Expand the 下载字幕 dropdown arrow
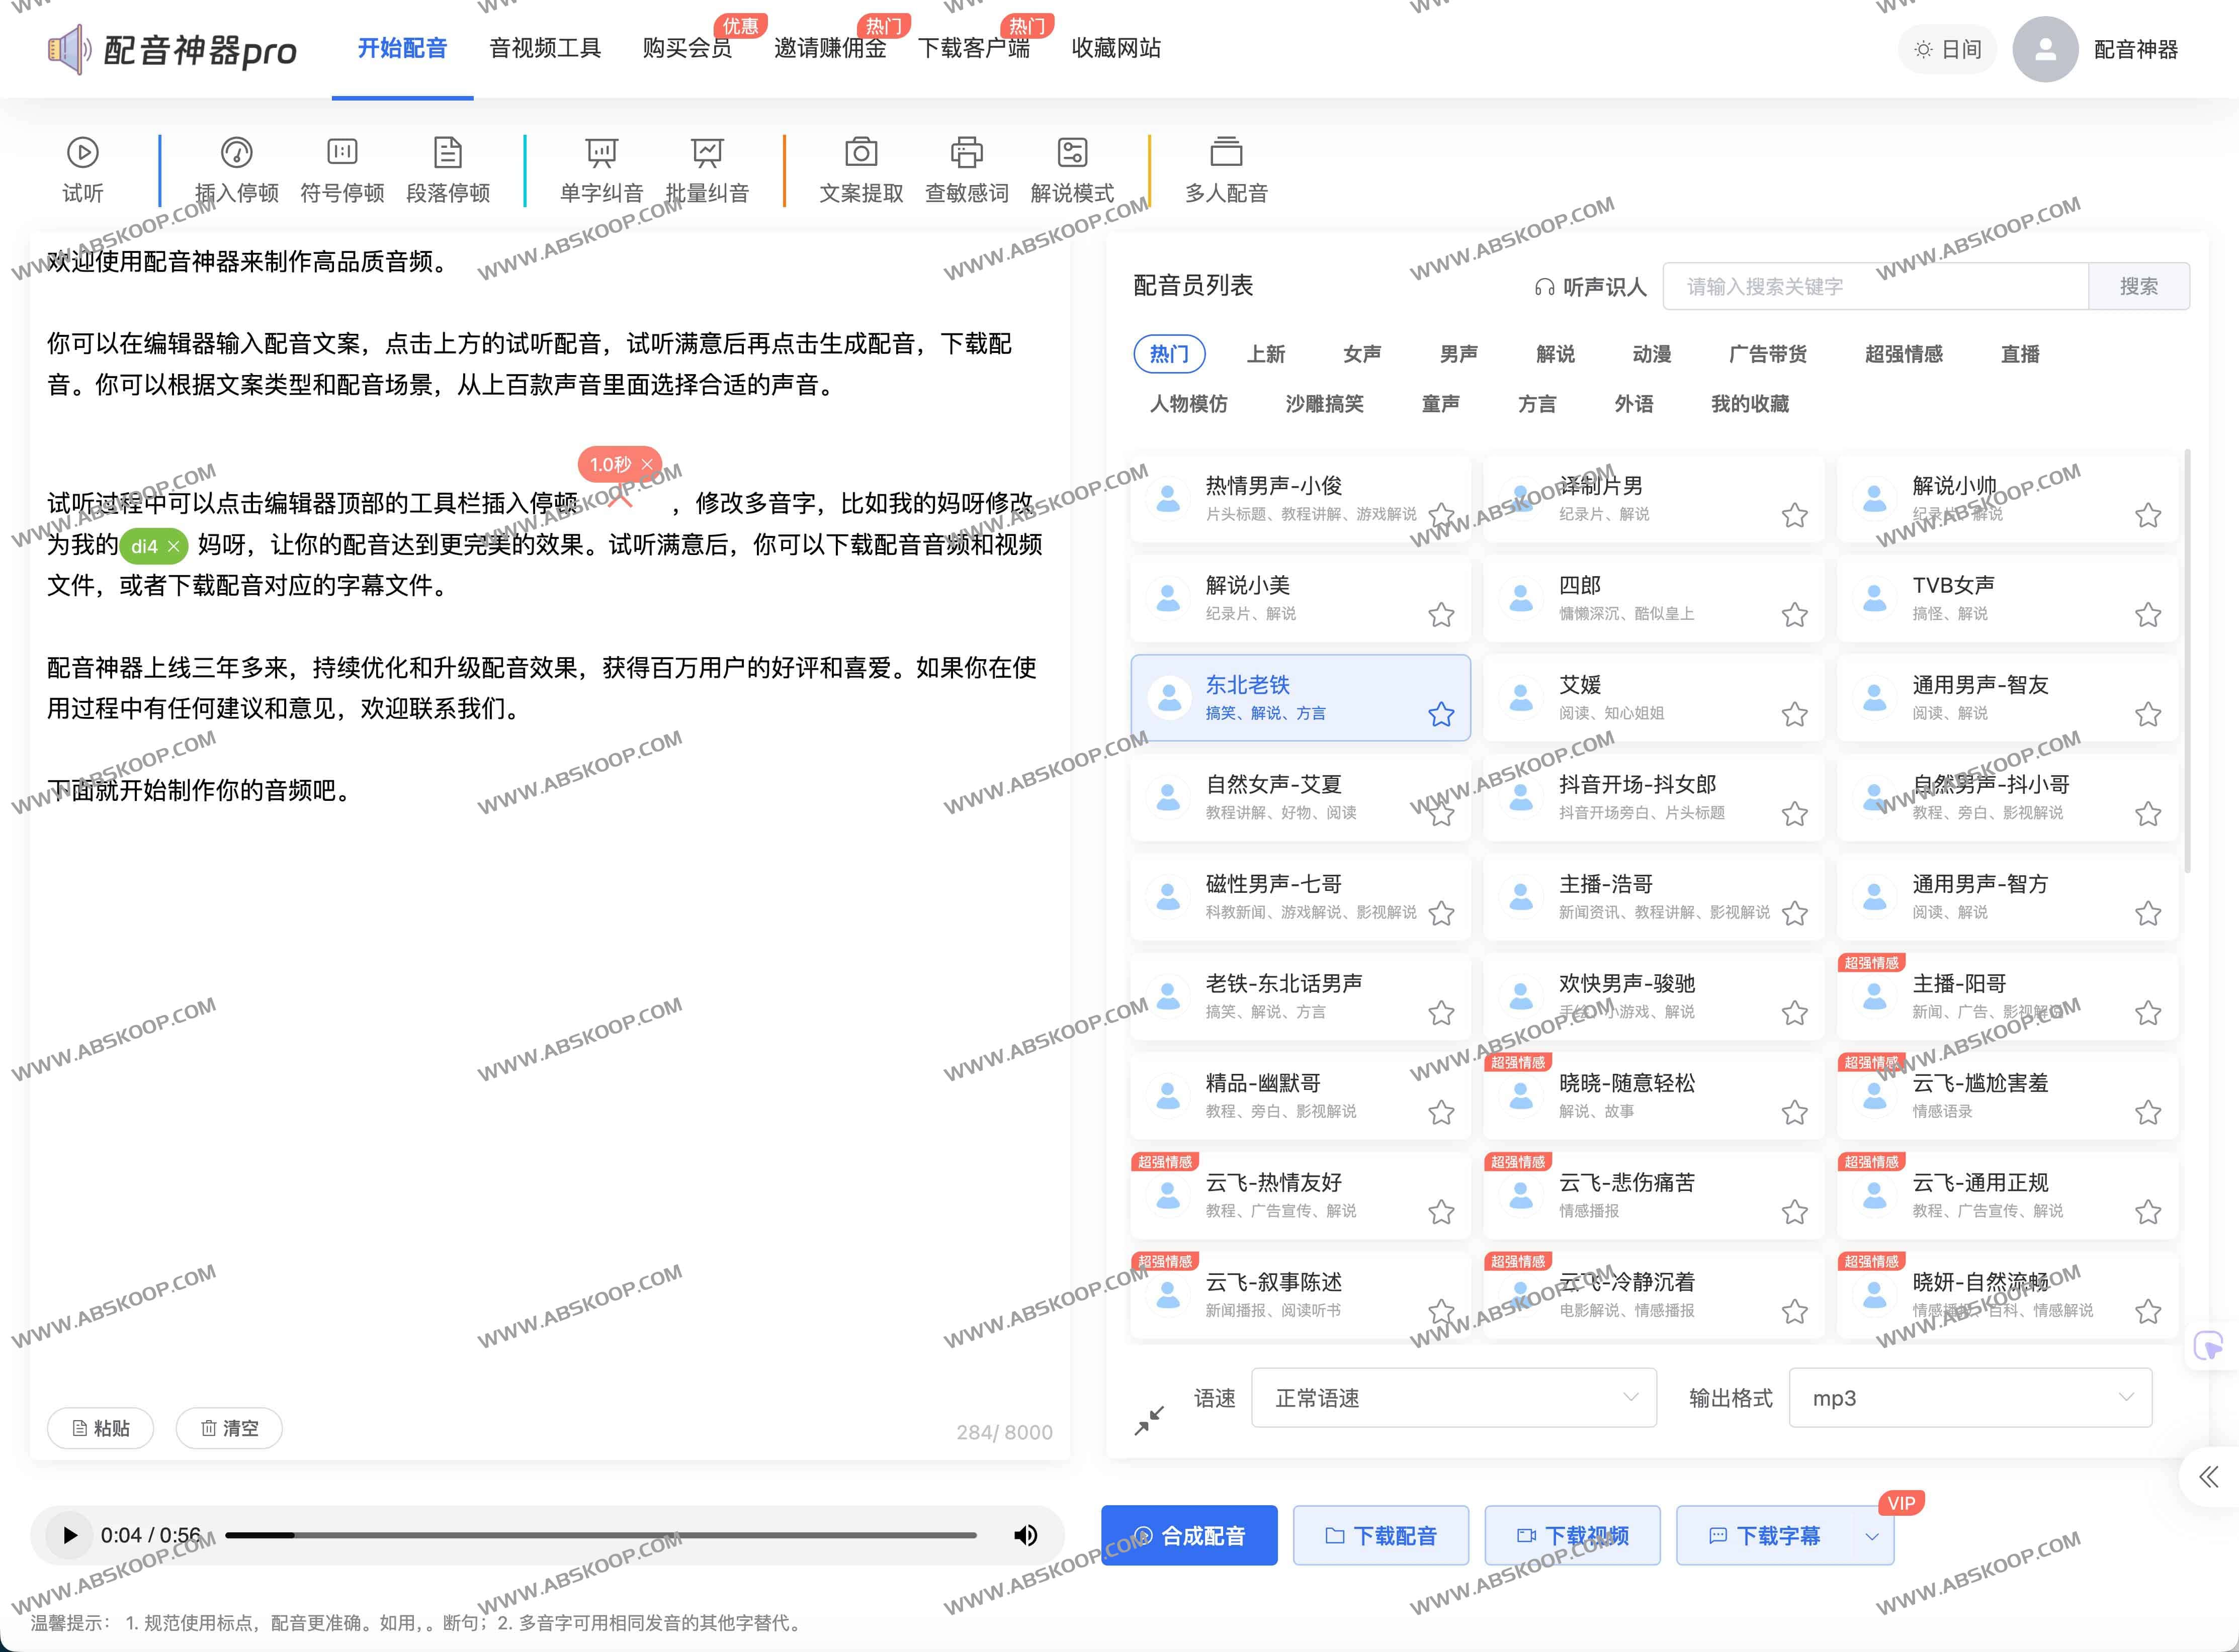2239x1652 pixels. click(x=1872, y=1536)
